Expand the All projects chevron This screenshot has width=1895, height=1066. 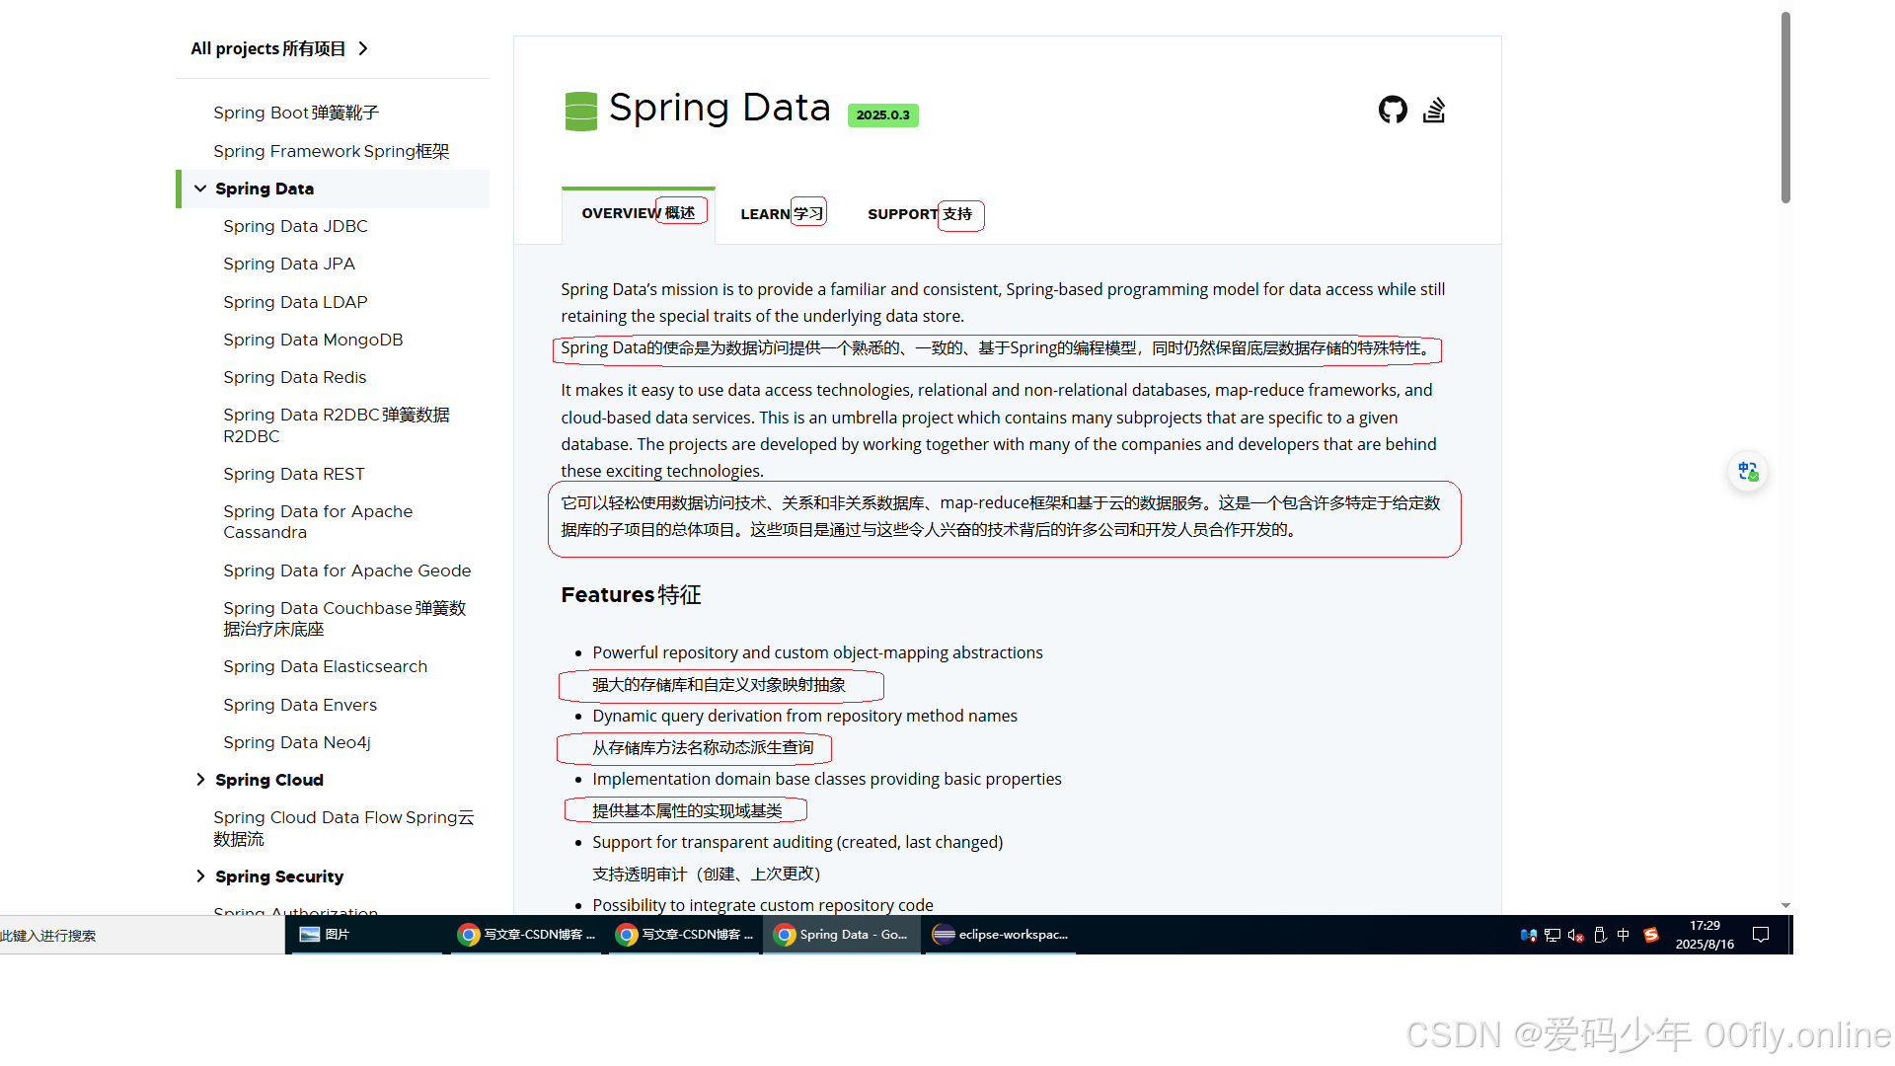tap(364, 48)
